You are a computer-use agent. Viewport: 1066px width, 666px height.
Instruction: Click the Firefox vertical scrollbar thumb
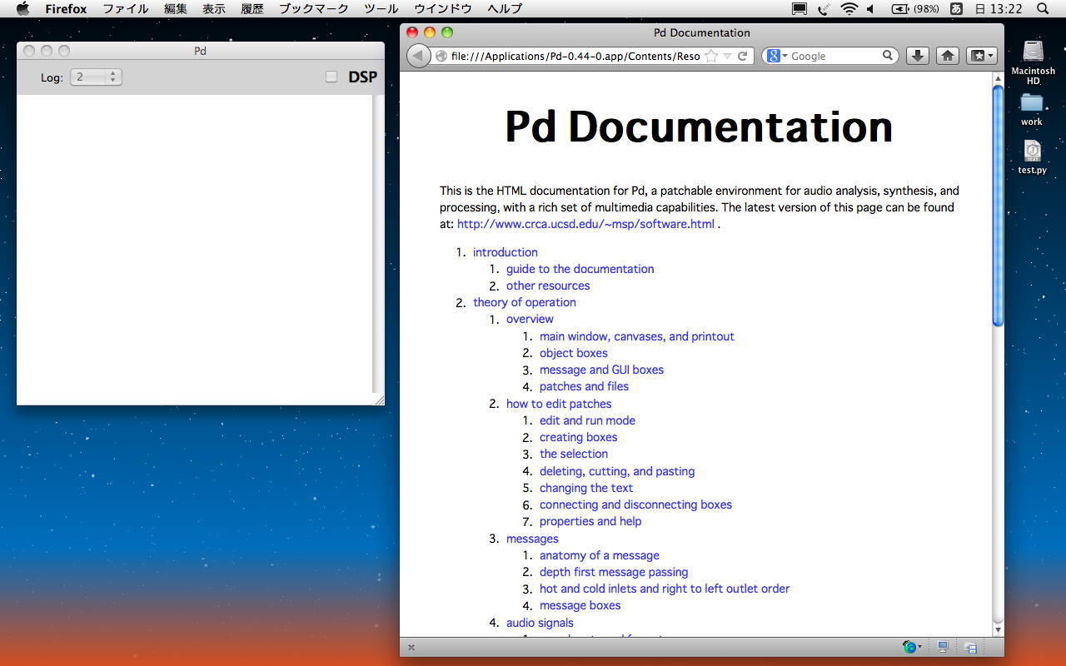click(998, 206)
